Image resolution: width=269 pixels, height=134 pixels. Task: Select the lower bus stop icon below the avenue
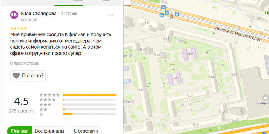pos(161,15)
